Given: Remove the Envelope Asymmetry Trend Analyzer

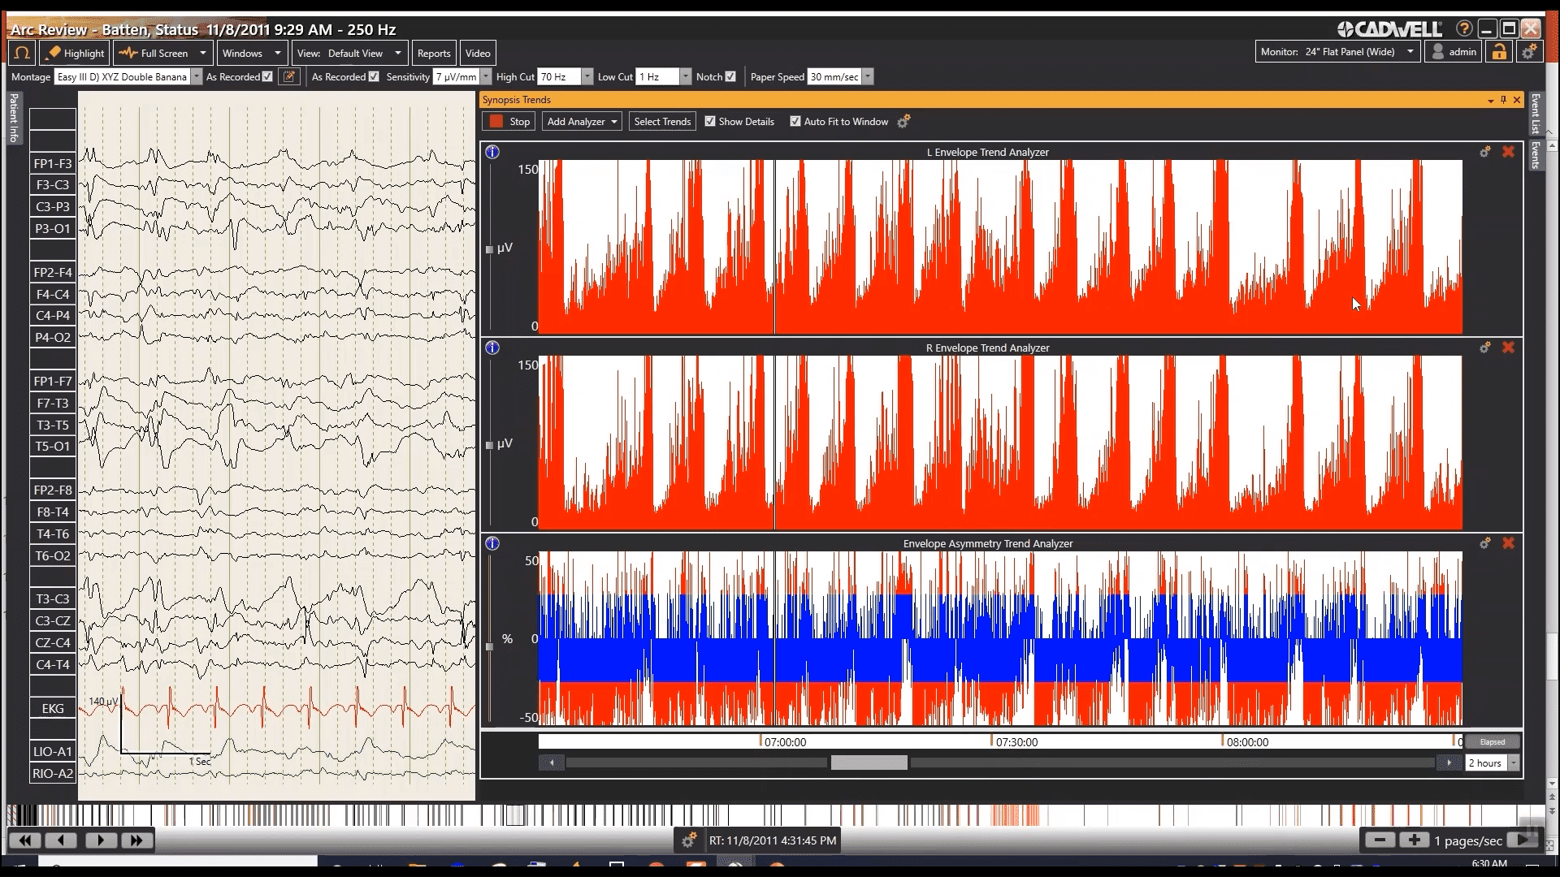Looking at the screenshot, I should tap(1508, 543).
